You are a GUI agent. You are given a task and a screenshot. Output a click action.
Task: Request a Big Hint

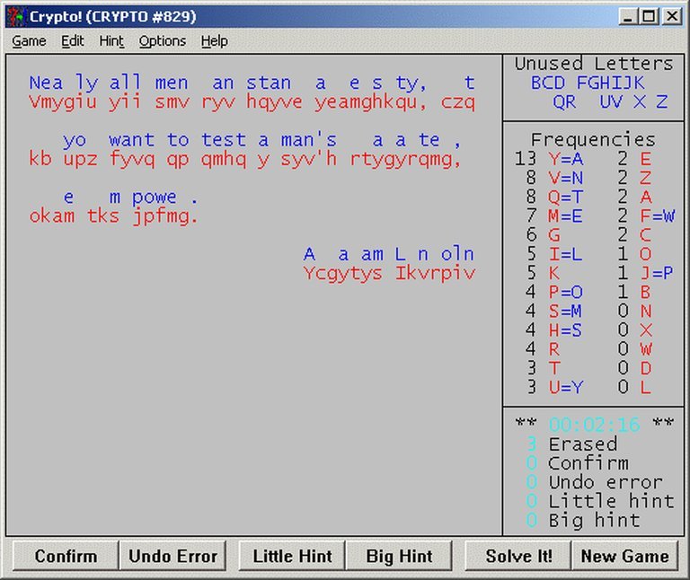coord(399,556)
